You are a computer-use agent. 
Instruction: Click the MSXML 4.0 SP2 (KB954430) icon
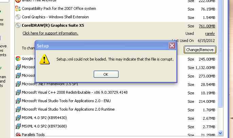[18, 118]
